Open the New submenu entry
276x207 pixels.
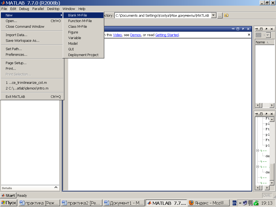(32, 15)
